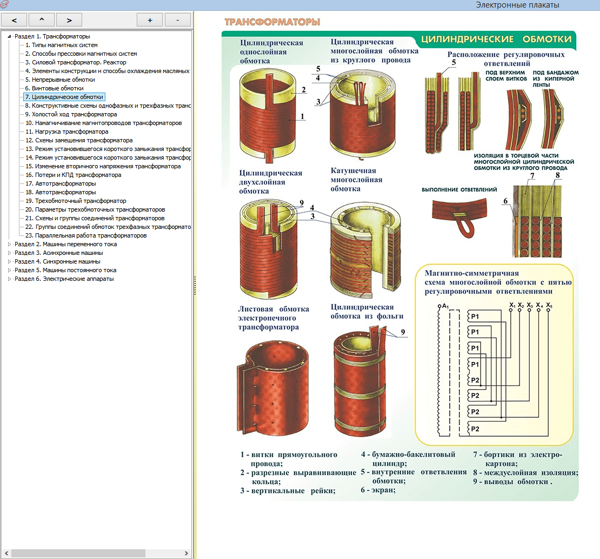This screenshot has width=600, height=559.
Task: Expand Раздел 3. Асинхронные машины
Action: [9, 253]
